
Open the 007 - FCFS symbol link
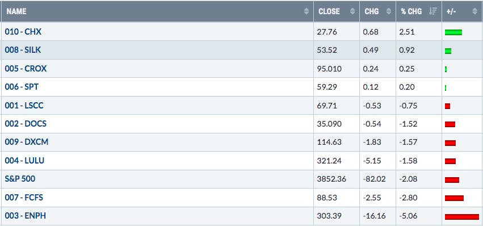pos(24,198)
